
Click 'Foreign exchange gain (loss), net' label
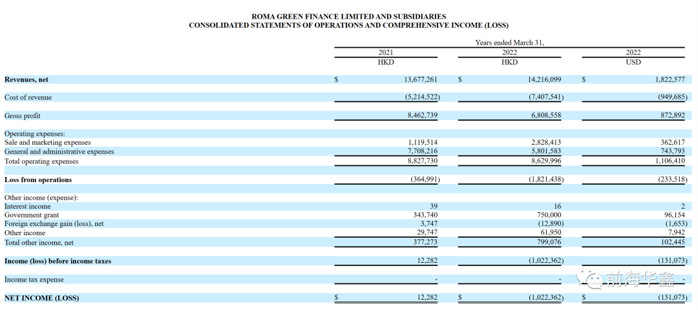(x=54, y=223)
